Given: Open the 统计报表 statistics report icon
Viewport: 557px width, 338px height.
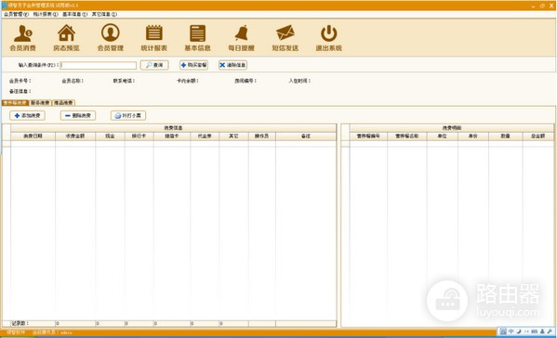Looking at the screenshot, I should coord(153,38).
